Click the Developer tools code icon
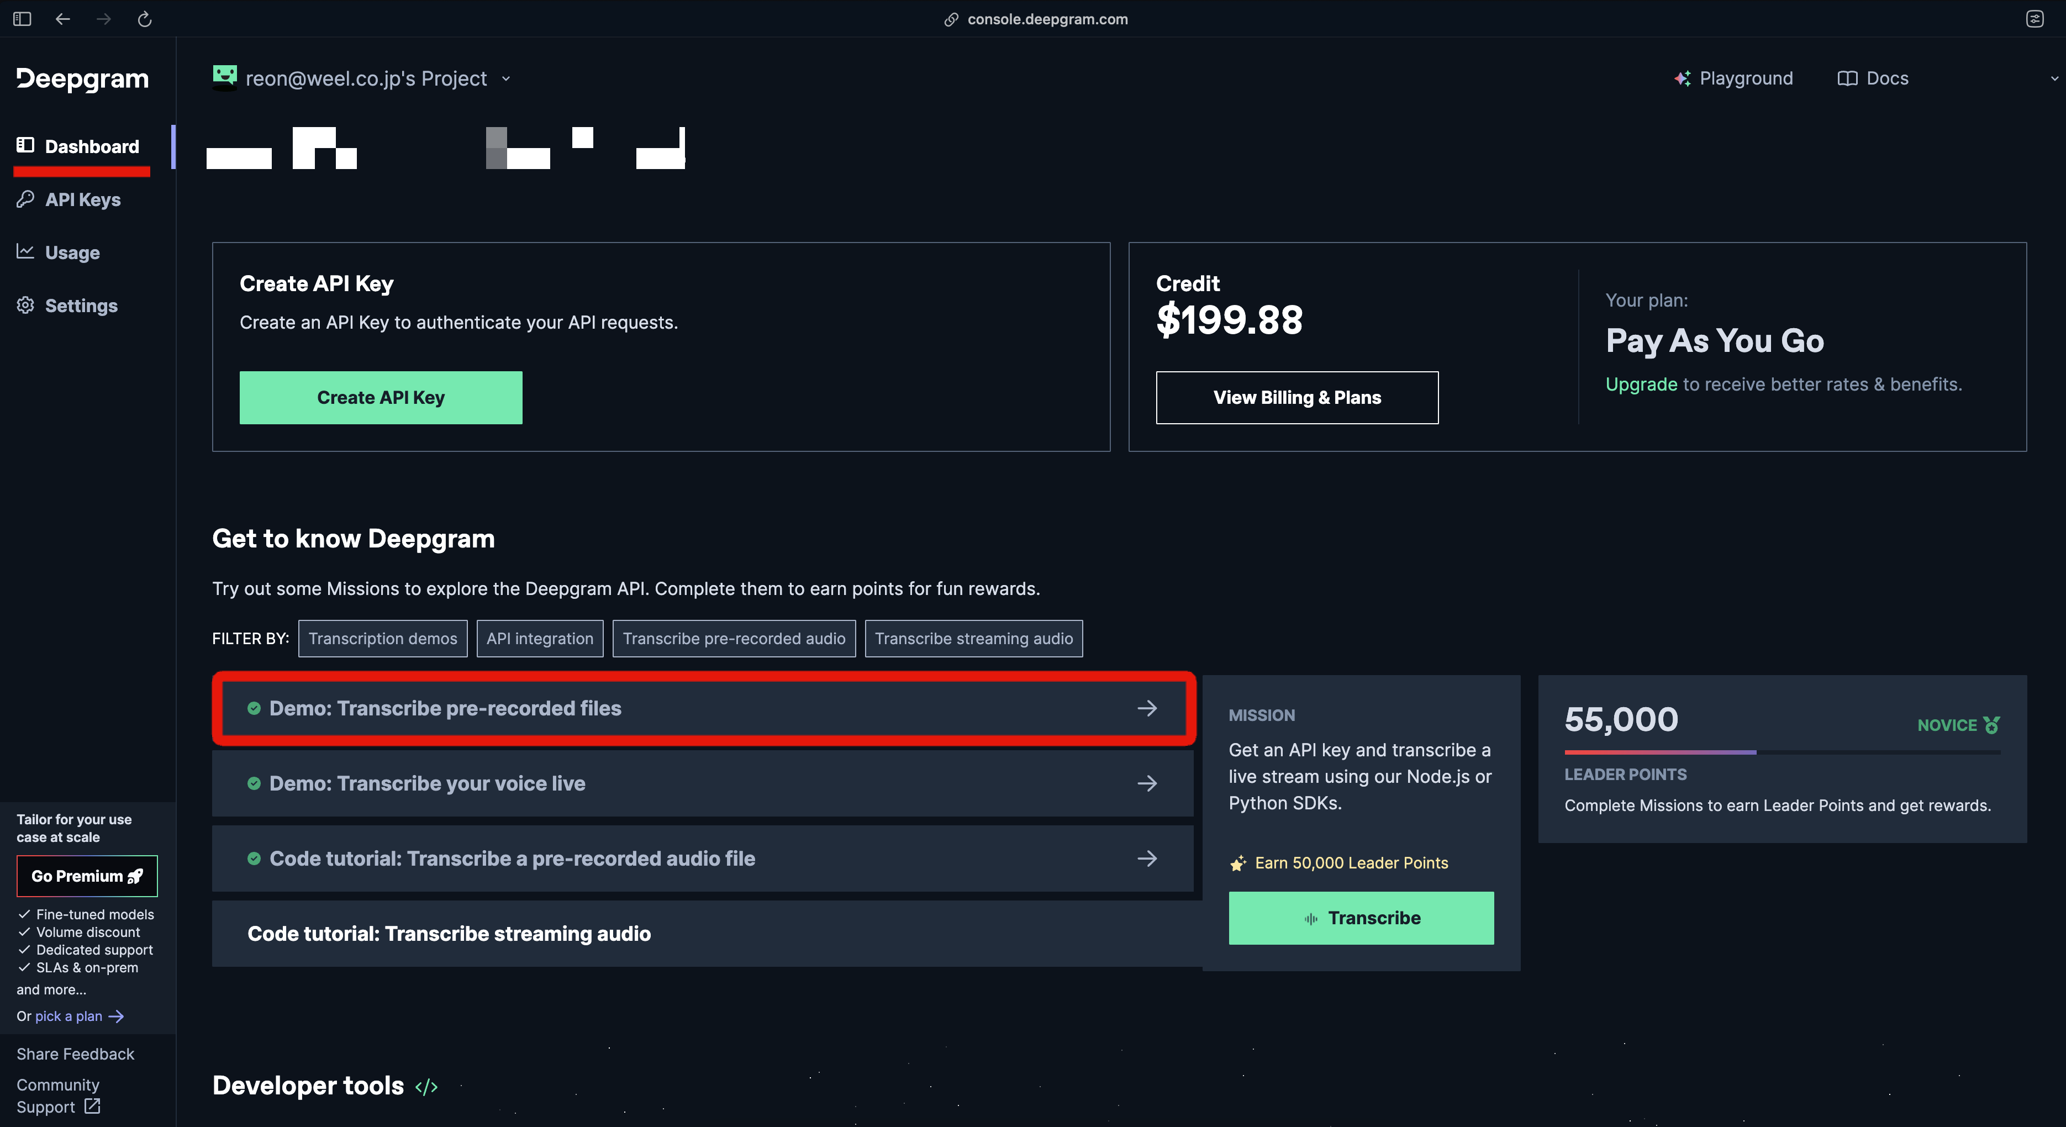The image size is (2066, 1127). 426,1087
